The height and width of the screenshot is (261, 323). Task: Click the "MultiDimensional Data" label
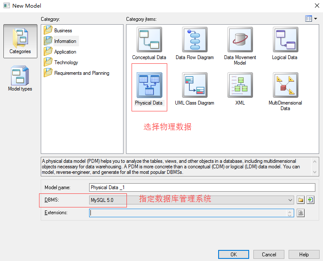pyautogui.click(x=285, y=105)
